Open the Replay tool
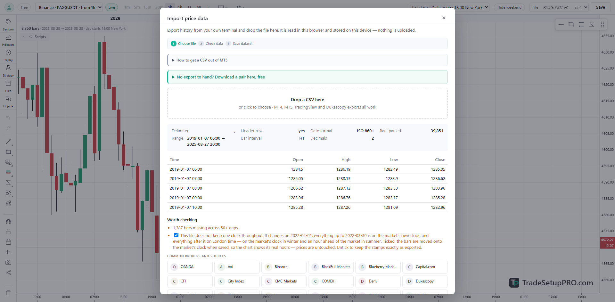The width and height of the screenshot is (615, 302). pyautogui.click(x=8, y=55)
